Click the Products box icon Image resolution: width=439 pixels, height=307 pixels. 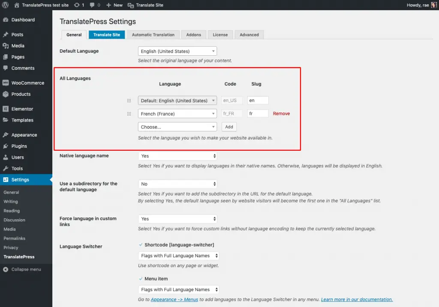click(6, 94)
